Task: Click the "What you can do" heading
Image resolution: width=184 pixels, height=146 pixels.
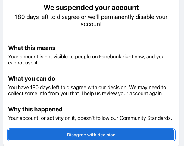Action: pos(32,79)
